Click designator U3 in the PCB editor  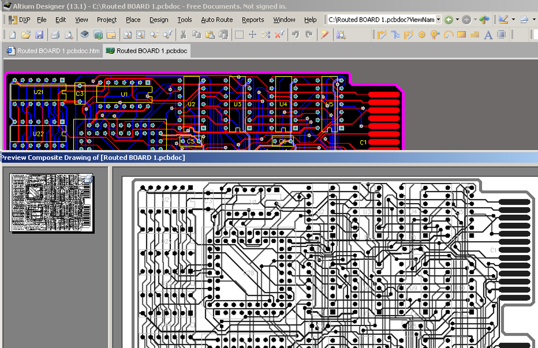click(237, 104)
